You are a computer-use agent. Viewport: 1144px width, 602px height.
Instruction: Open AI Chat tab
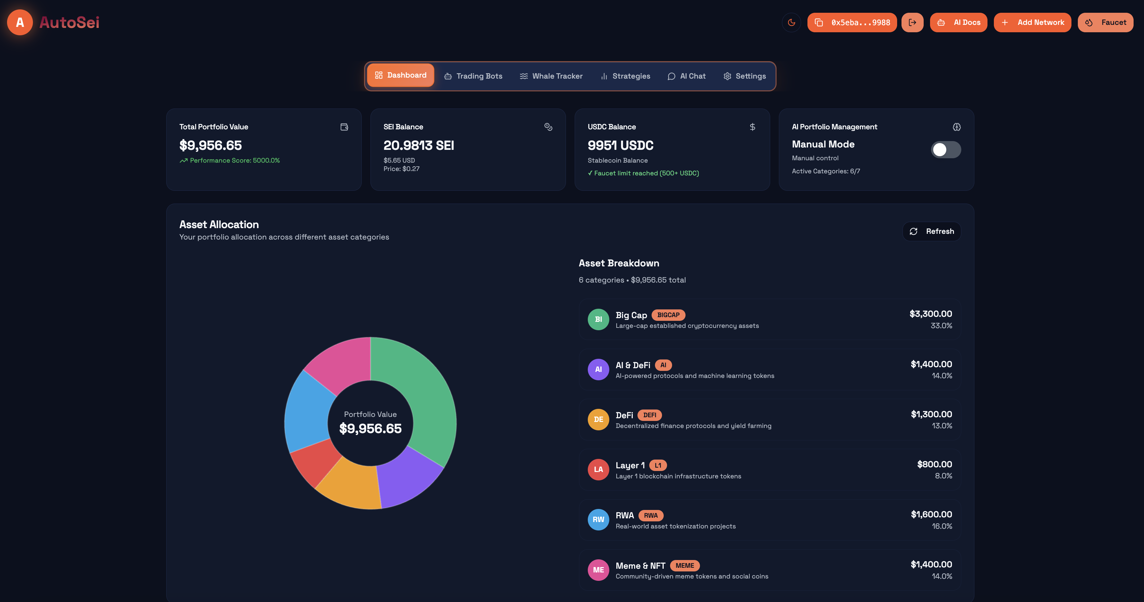click(x=687, y=76)
